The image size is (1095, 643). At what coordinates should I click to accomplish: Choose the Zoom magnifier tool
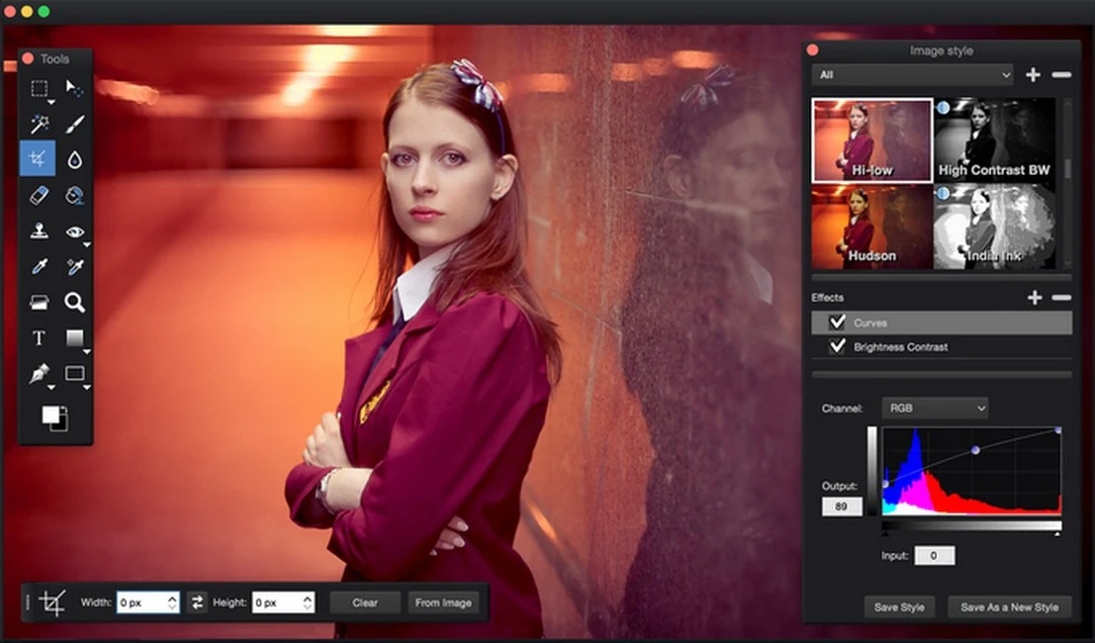(x=75, y=303)
